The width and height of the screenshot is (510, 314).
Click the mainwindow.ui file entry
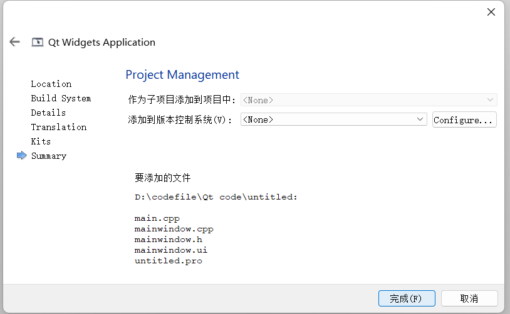[x=171, y=250]
